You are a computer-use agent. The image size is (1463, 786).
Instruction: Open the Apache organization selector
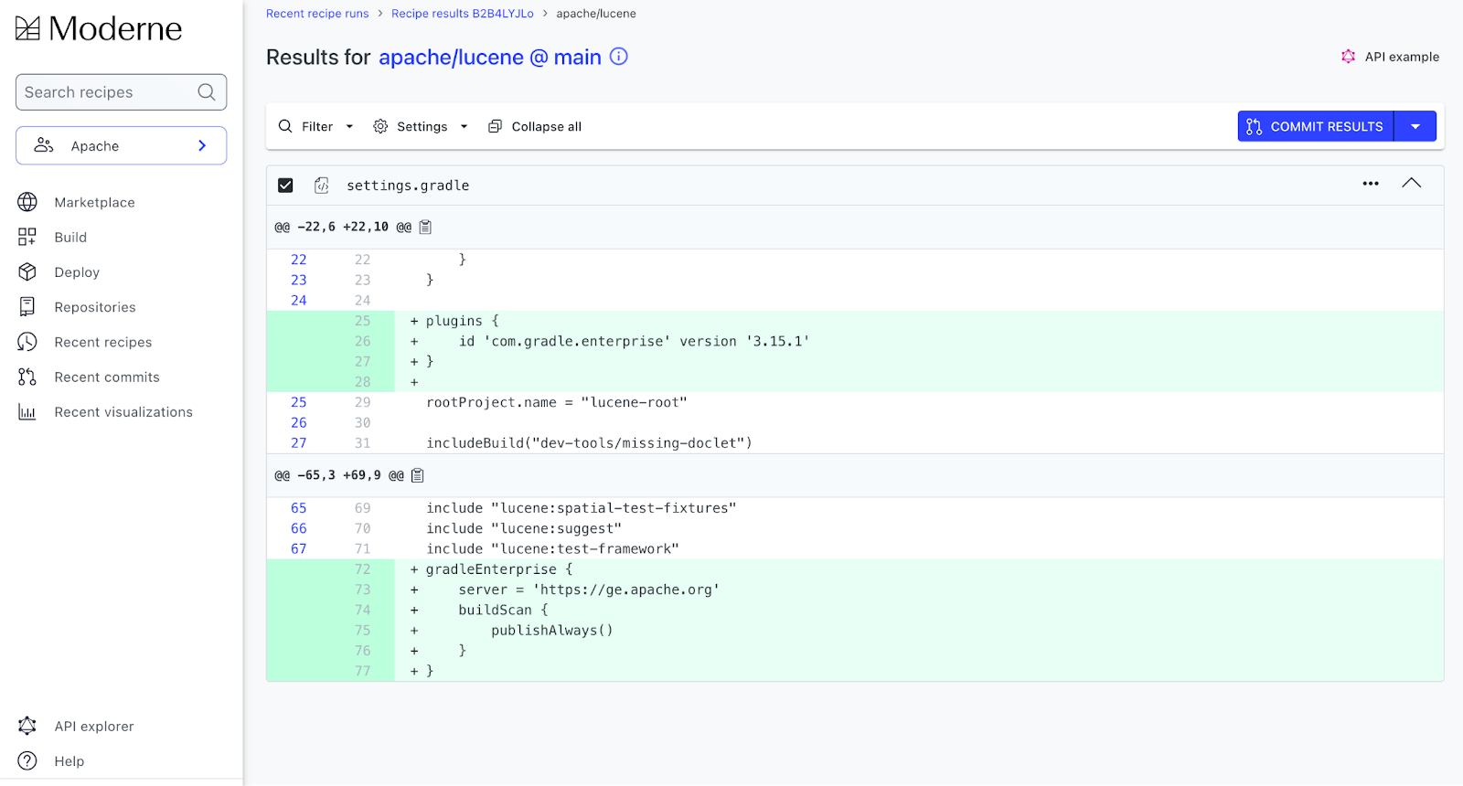click(x=121, y=145)
